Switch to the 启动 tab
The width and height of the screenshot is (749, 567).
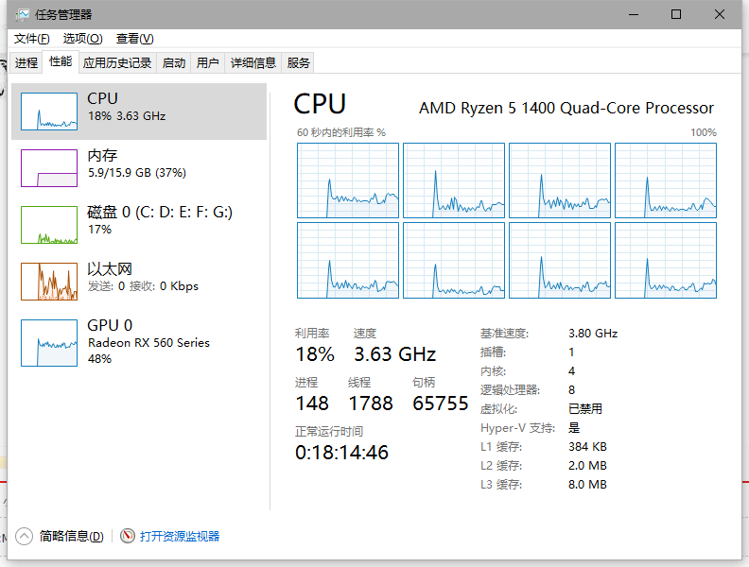coord(174,63)
